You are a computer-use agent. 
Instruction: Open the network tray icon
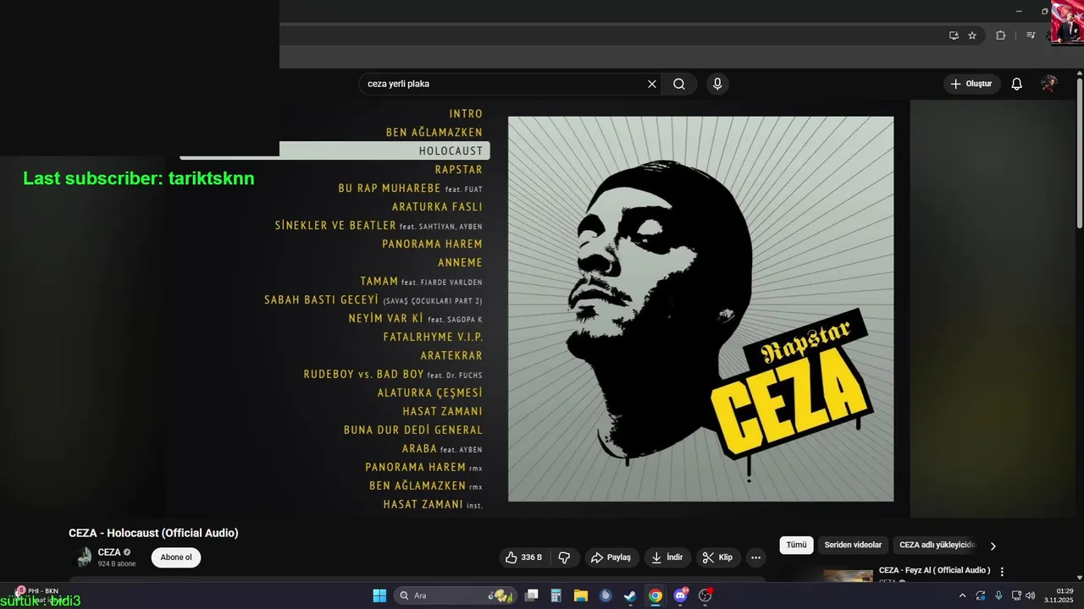pyautogui.click(x=1016, y=595)
